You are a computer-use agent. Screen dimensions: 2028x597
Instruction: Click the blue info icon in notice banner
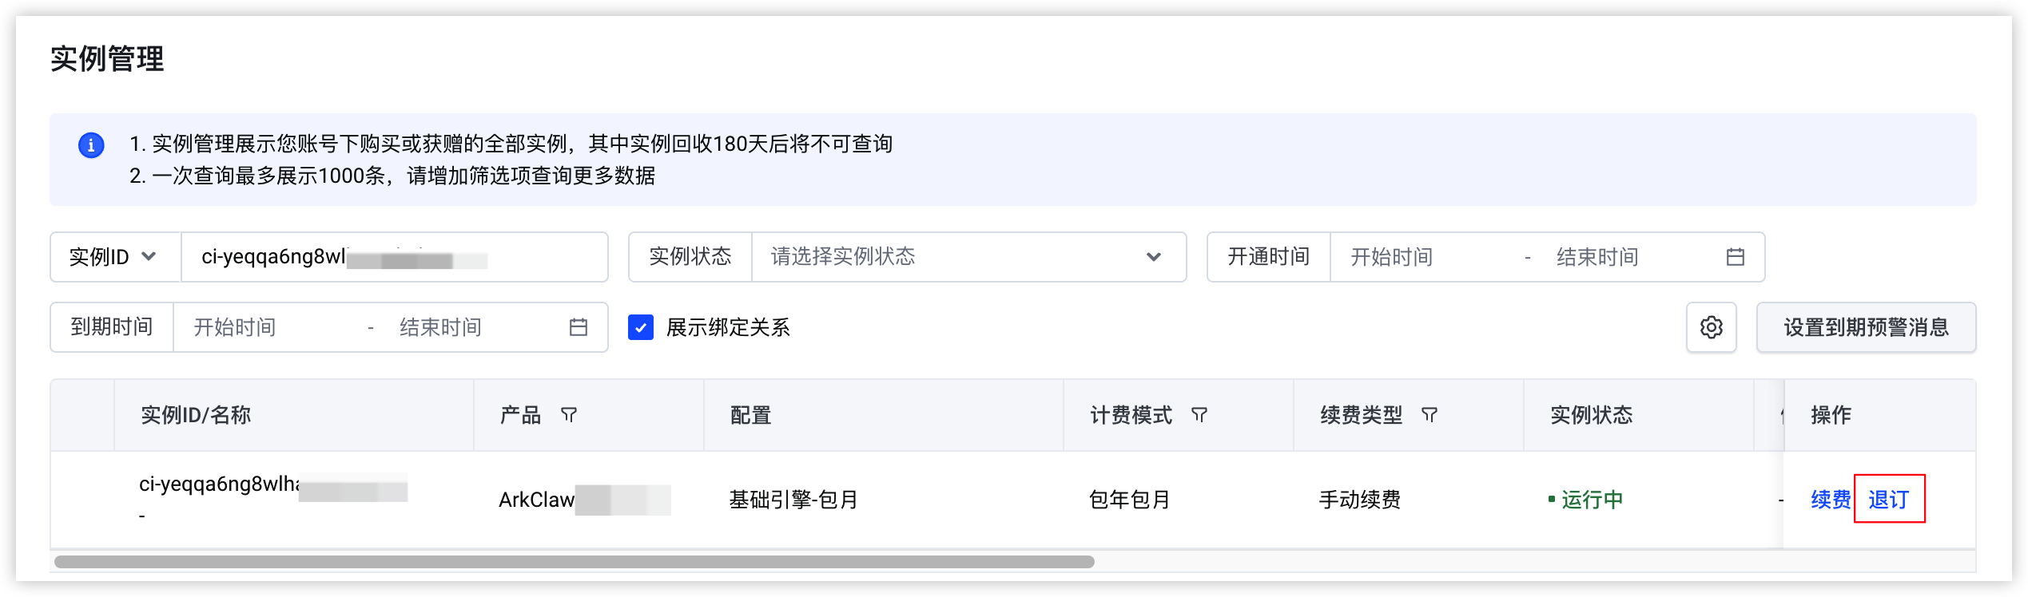click(x=91, y=145)
